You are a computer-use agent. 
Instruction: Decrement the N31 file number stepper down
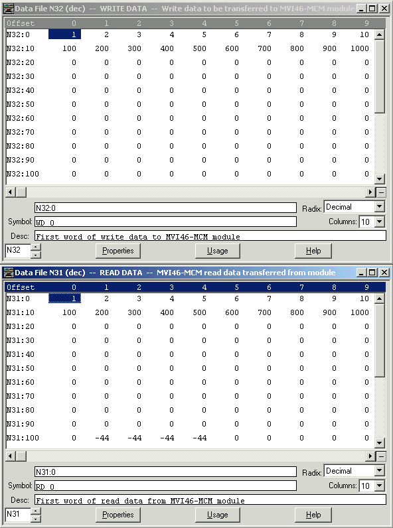point(36,519)
